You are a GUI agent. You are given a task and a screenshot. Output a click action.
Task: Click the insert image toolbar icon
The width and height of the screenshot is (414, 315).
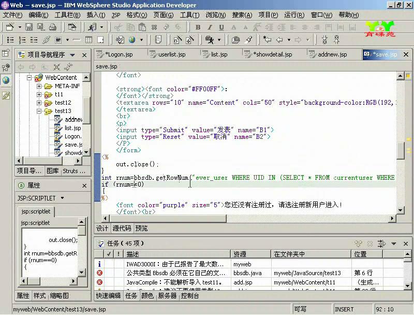58,40
